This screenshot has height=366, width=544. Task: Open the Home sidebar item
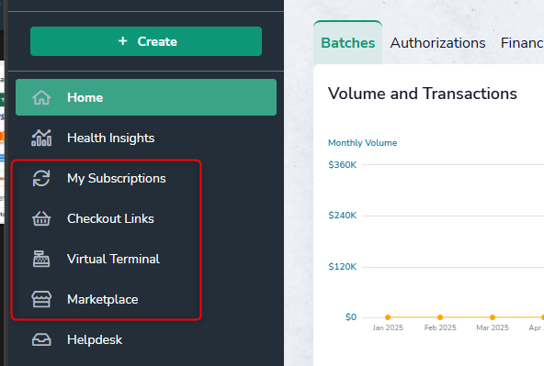(x=146, y=97)
